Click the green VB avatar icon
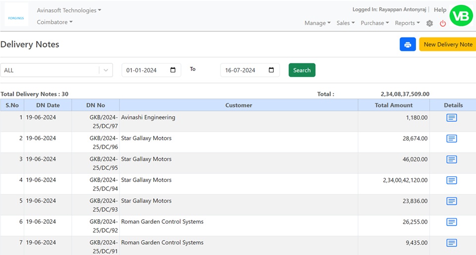Image resolution: width=476 pixels, height=255 pixels. pos(461,16)
